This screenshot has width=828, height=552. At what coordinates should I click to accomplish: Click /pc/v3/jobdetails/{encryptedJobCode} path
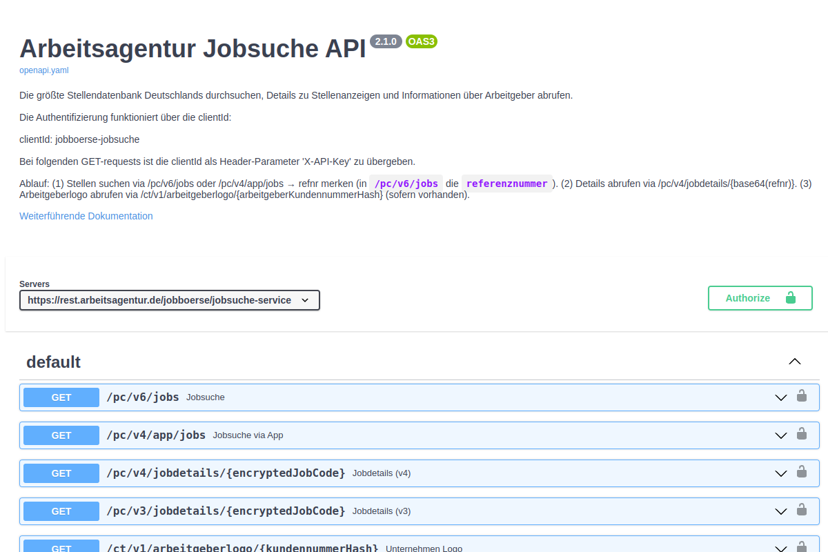click(226, 511)
